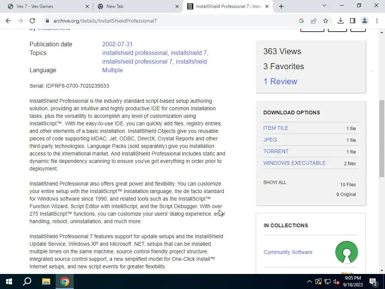Open Chrome profile menu
This screenshot has height=289, width=385.
365,21
